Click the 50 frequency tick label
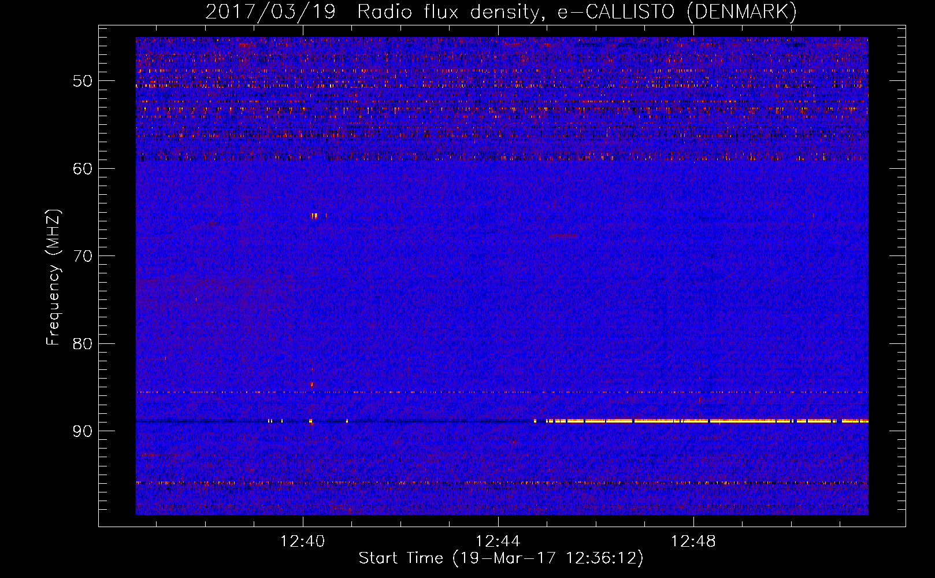 (83, 81)
